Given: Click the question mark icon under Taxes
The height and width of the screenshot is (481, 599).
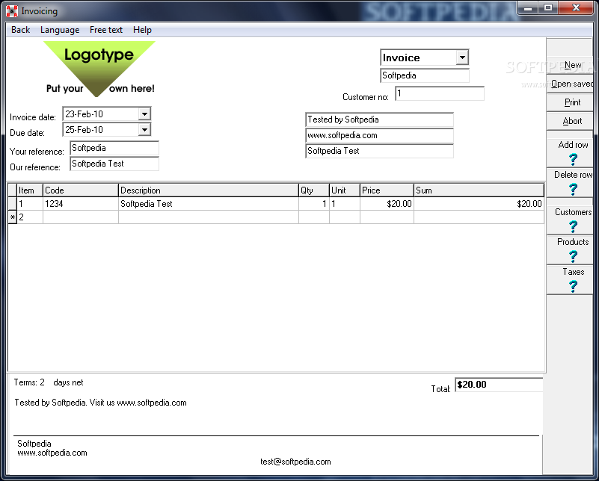Looking at the screenshot, I should point(573,286).
